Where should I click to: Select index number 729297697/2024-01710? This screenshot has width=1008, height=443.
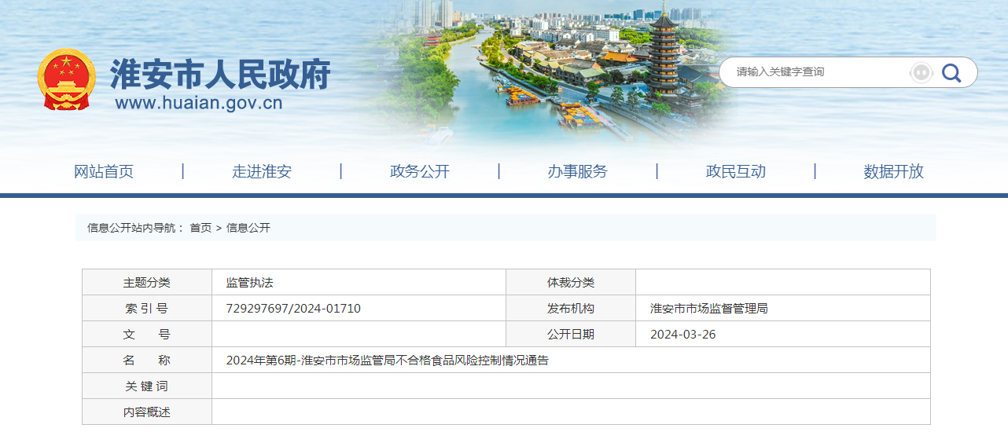pos(293,309)
